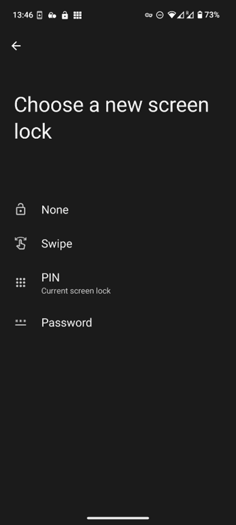Tap the grid notification icon in status bar
The width and height of the screenshot is (236, 525).
pyautogui.click(x=78, y=15)
